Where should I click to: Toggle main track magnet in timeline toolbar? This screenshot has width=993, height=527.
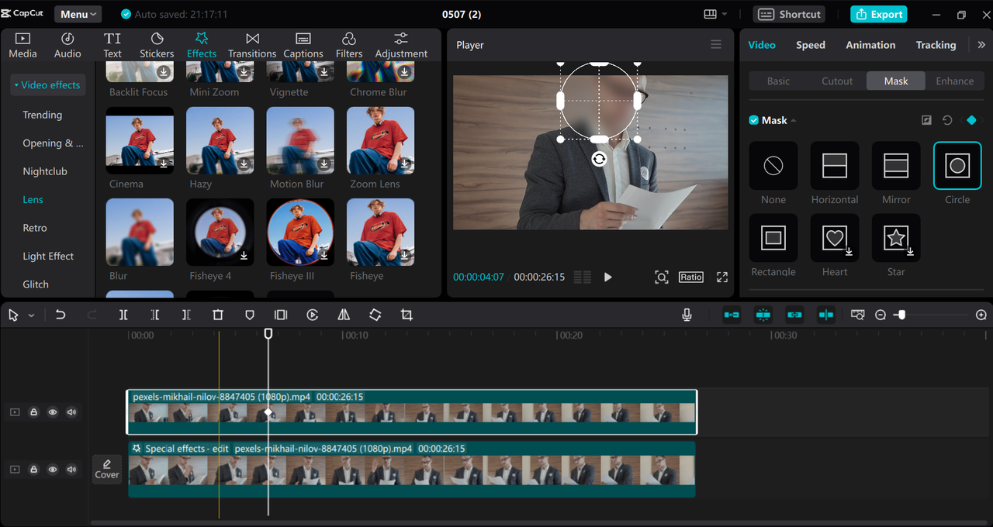732,315
